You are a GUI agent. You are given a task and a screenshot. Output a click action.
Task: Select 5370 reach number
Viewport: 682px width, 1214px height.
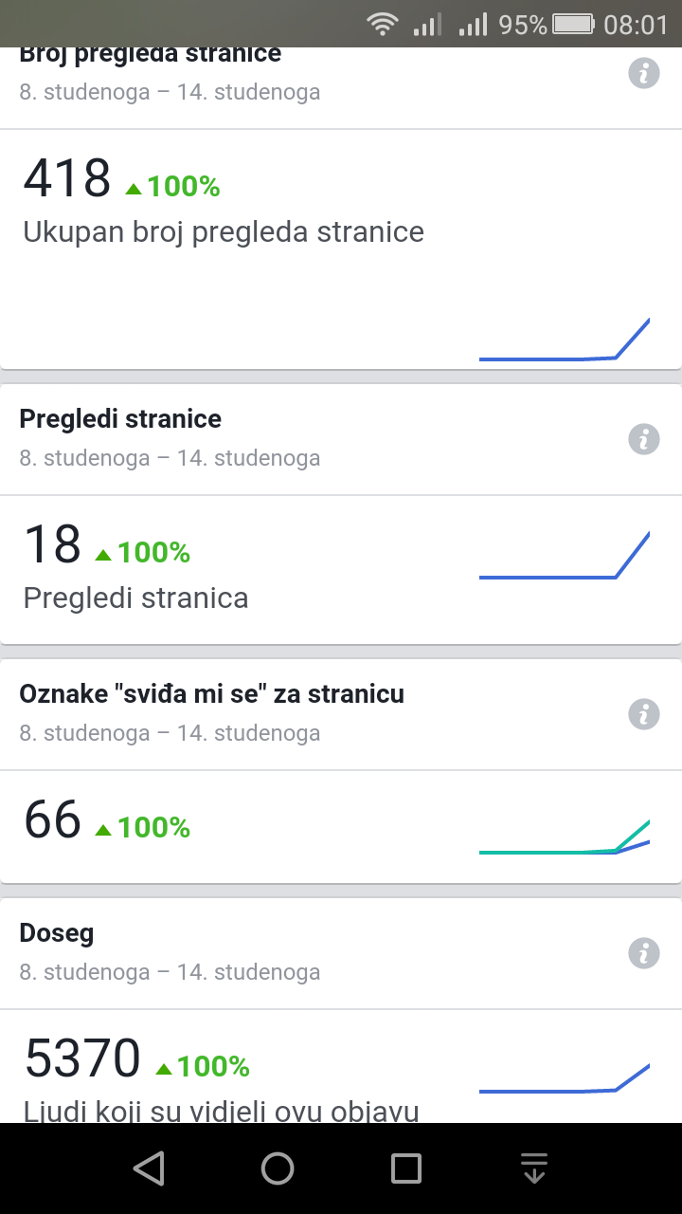click(82, 1059)
